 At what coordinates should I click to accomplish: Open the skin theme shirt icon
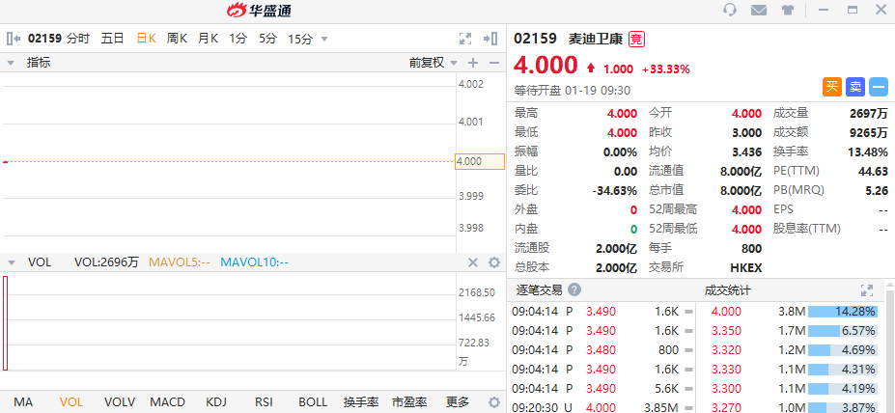point(788,10)
